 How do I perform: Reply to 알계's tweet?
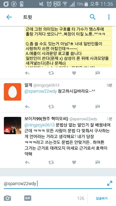click(x=27, y=107)
